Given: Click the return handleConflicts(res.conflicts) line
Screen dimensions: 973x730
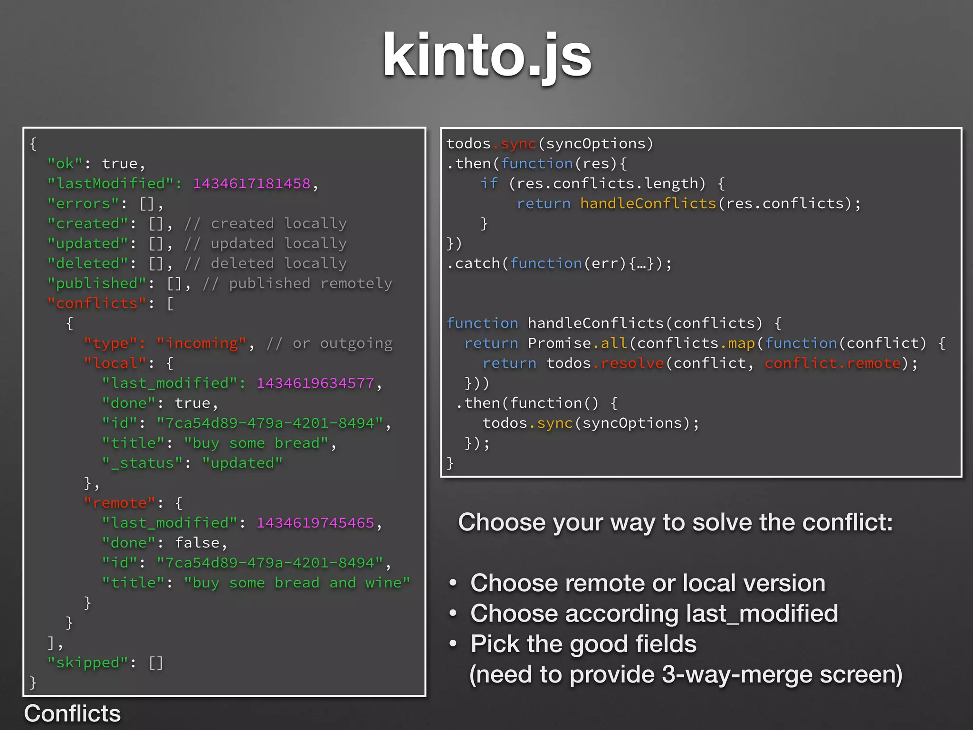Looking at the screenshot, I should pyautogui.click(x=688, y=203).
